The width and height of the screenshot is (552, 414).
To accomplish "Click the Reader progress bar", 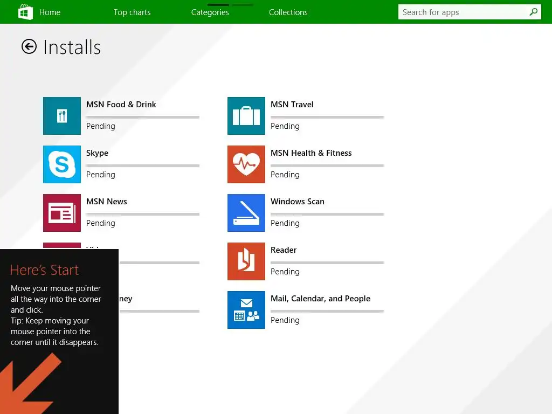I will [327, 263].
